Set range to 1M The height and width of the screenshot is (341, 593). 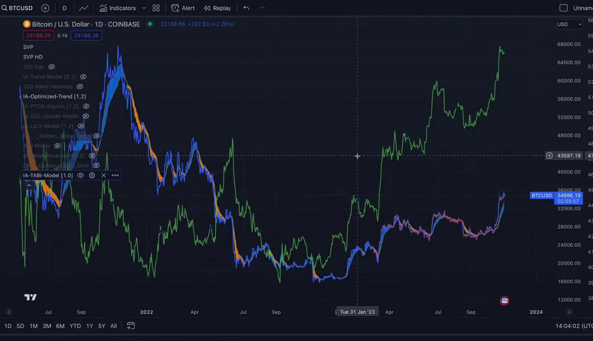click(x=33, y=326)
